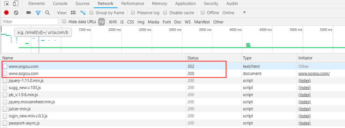This screenshot has height=128, width=345.
Task: Open (index) initiator of passport-async.js
Action: [x=305, y=123]
